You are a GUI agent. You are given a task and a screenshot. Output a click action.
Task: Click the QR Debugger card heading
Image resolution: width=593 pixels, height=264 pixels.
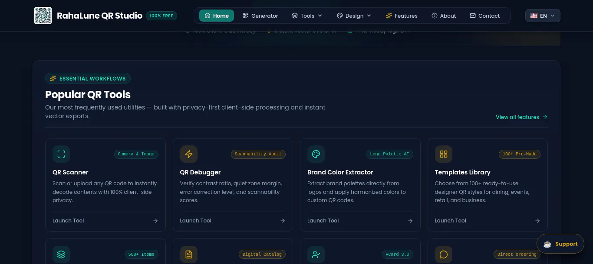point(201,172)
